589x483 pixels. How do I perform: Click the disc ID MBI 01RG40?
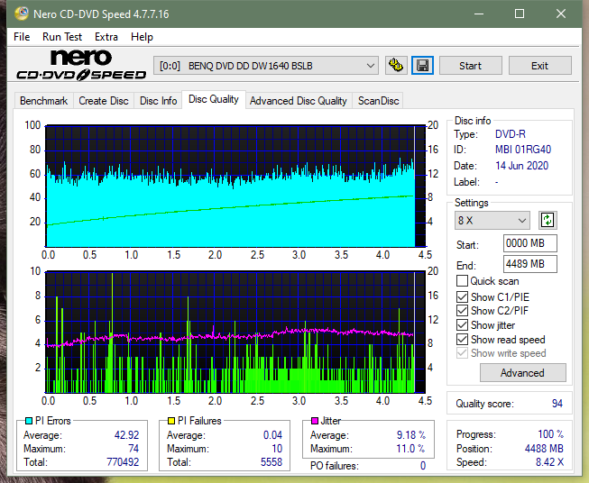point(523,150)
